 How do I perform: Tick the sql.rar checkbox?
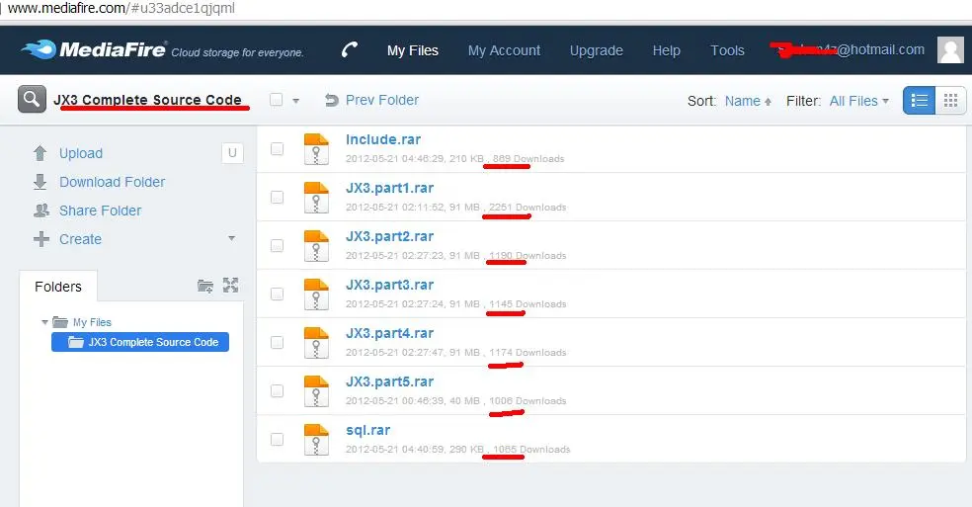pos(278,440)
